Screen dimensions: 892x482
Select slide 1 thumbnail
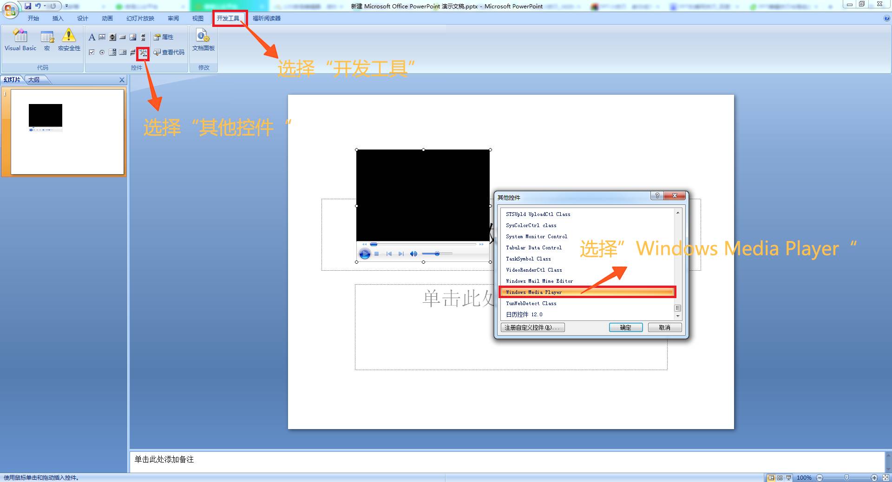[67, 132]
